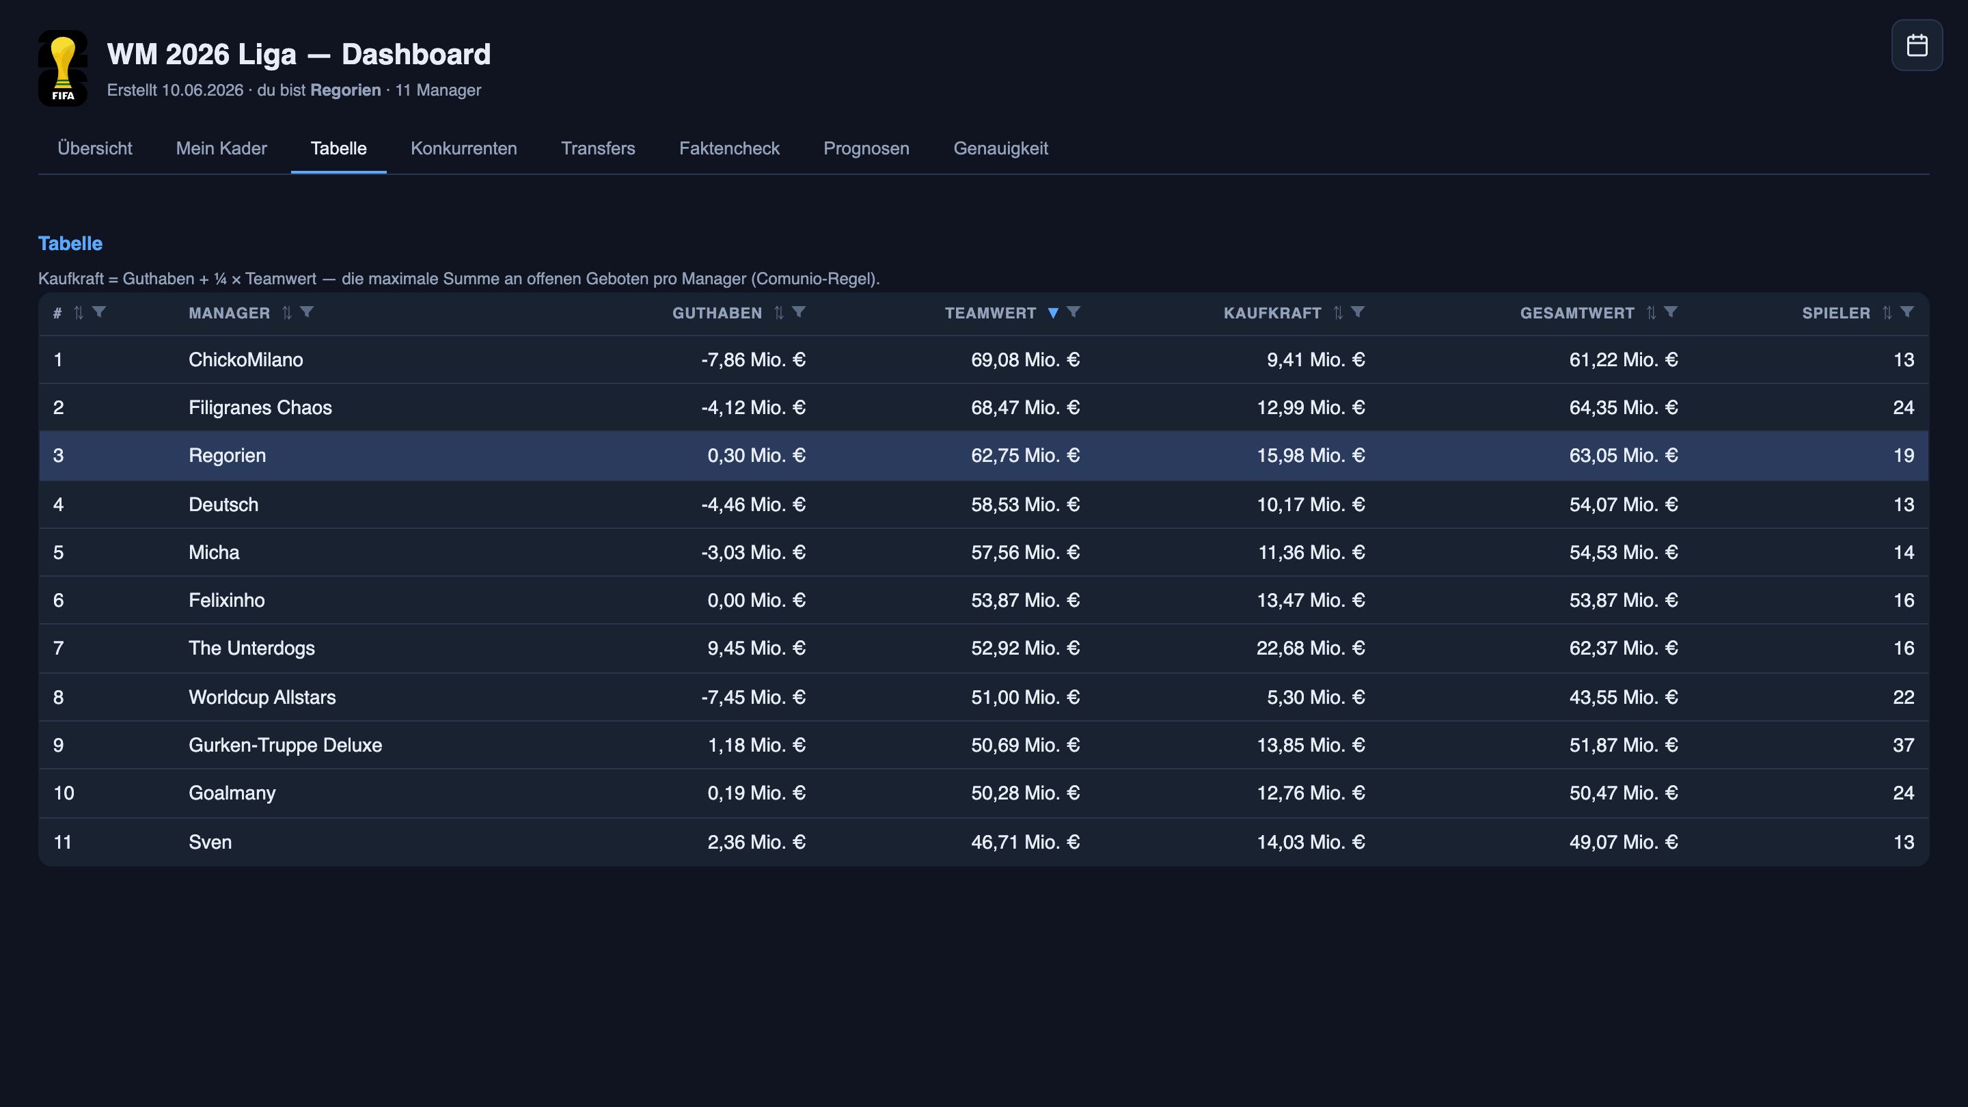The image size is (1968, 1107).
Task: Open the Guthaben column filter funnel
Action: point(799,312)
